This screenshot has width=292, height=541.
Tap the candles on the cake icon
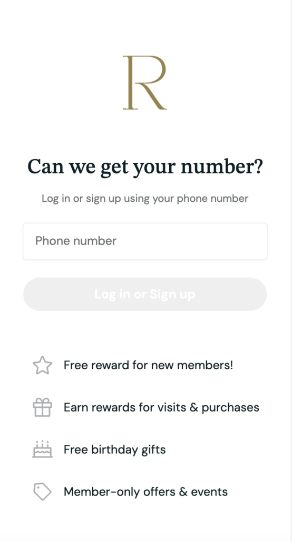click(42, 442)
